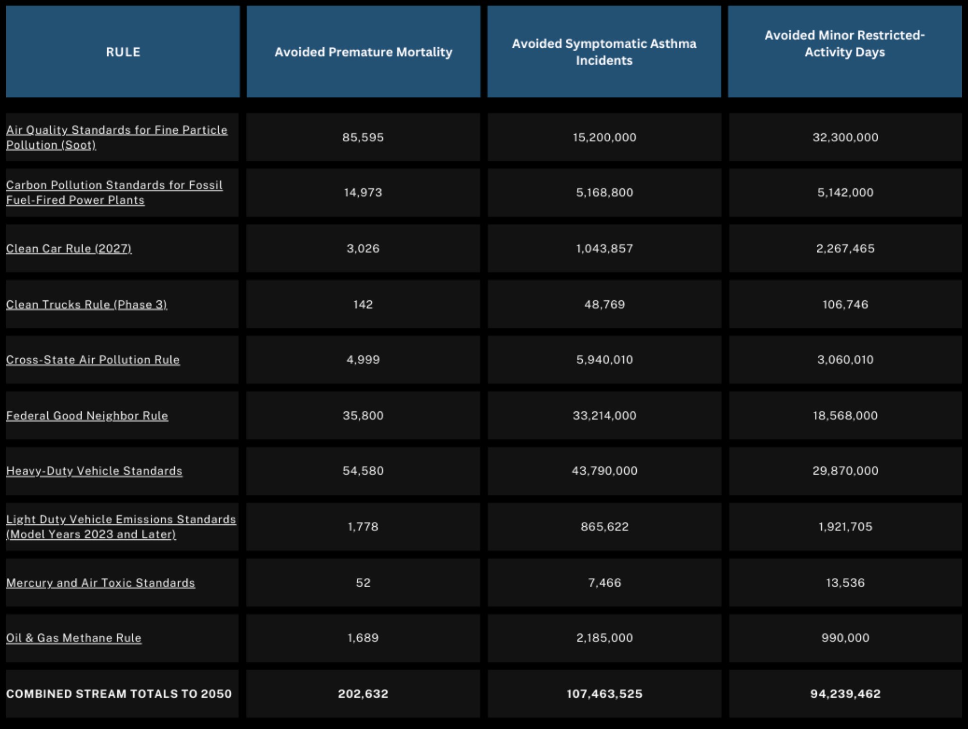Click Avoided Minor Restricted-Activity Days header
Viewport: 968px width, 729px height.
(845, 43)
